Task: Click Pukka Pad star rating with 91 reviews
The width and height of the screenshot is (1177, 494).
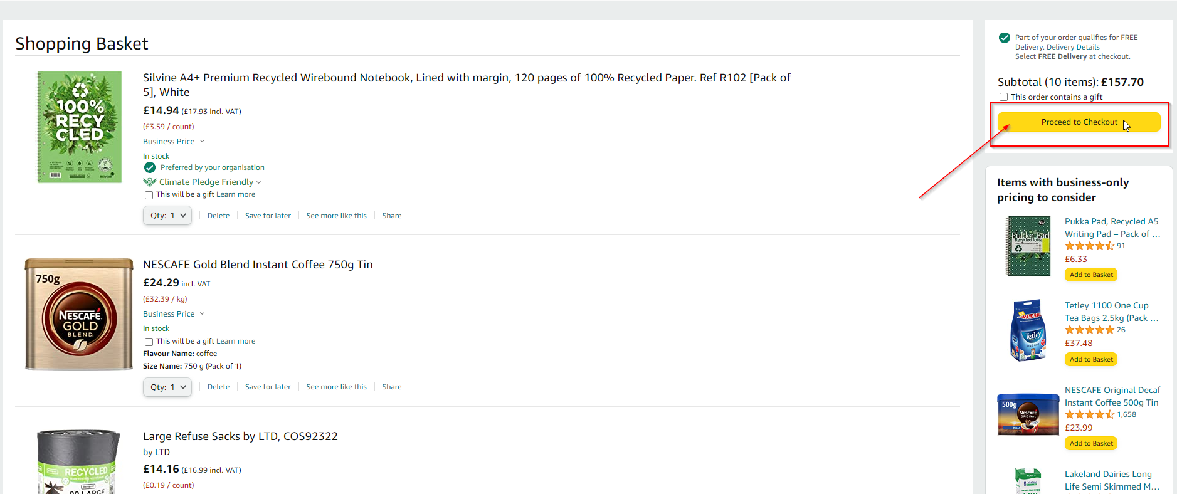Action: (1089, 246)
